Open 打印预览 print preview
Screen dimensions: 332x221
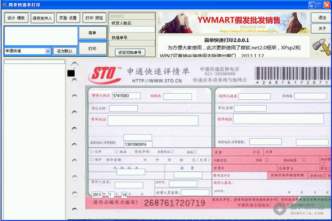click(x=94, y=18)
